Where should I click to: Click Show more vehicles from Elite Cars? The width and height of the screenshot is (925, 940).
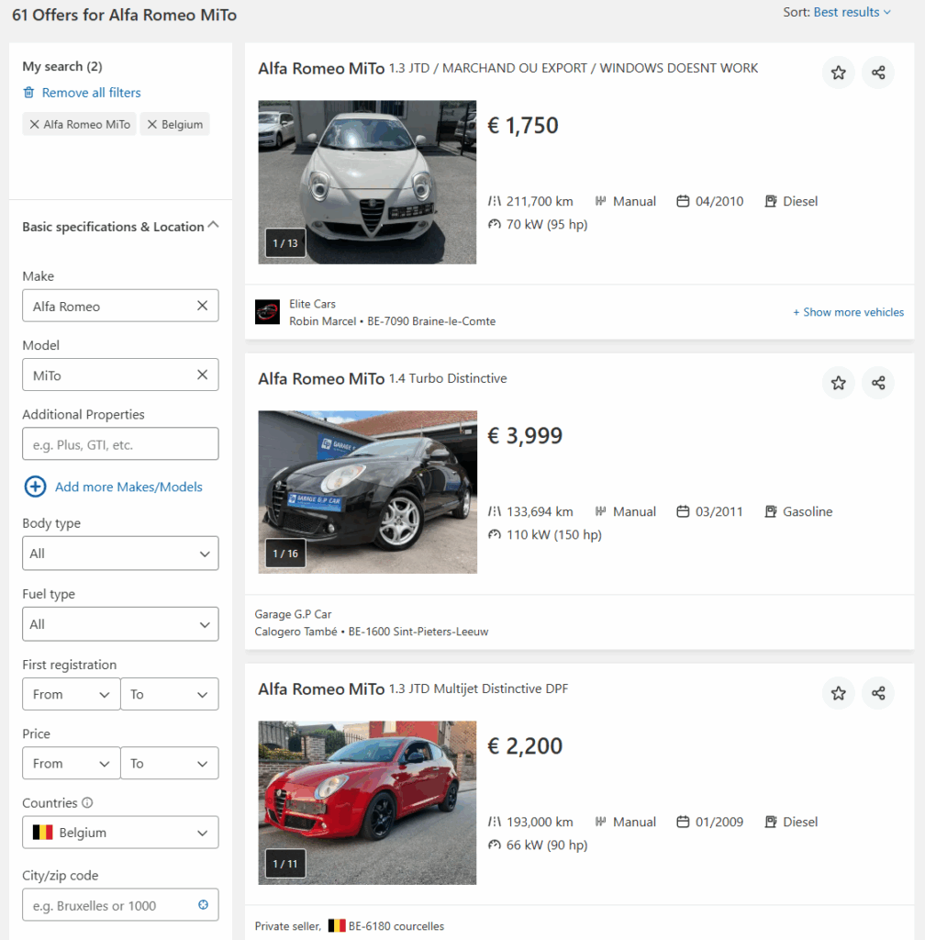pos(848,312)
